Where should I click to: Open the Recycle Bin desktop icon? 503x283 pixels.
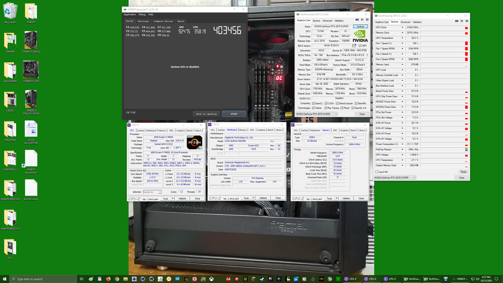pyautogui.click(x=10, y=13)
